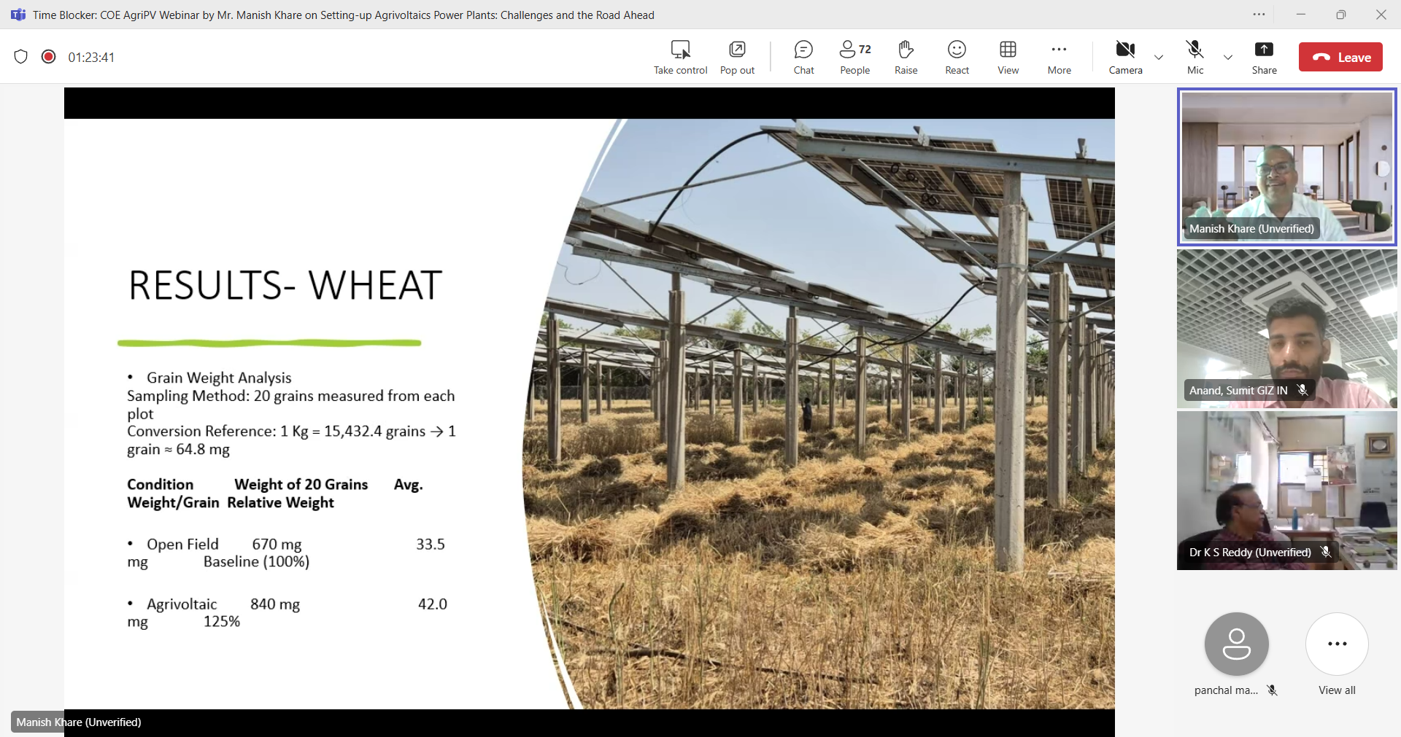Select Anand, Sumit GIZ IN video tile
The width and height of the screenshot is (1401, 737).
(1286, 329)
